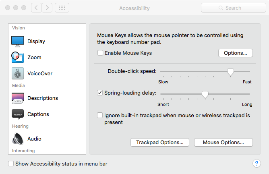Click the Spring-loading delay slider thumb
The image size is (269, 174).
click(205, 95)
